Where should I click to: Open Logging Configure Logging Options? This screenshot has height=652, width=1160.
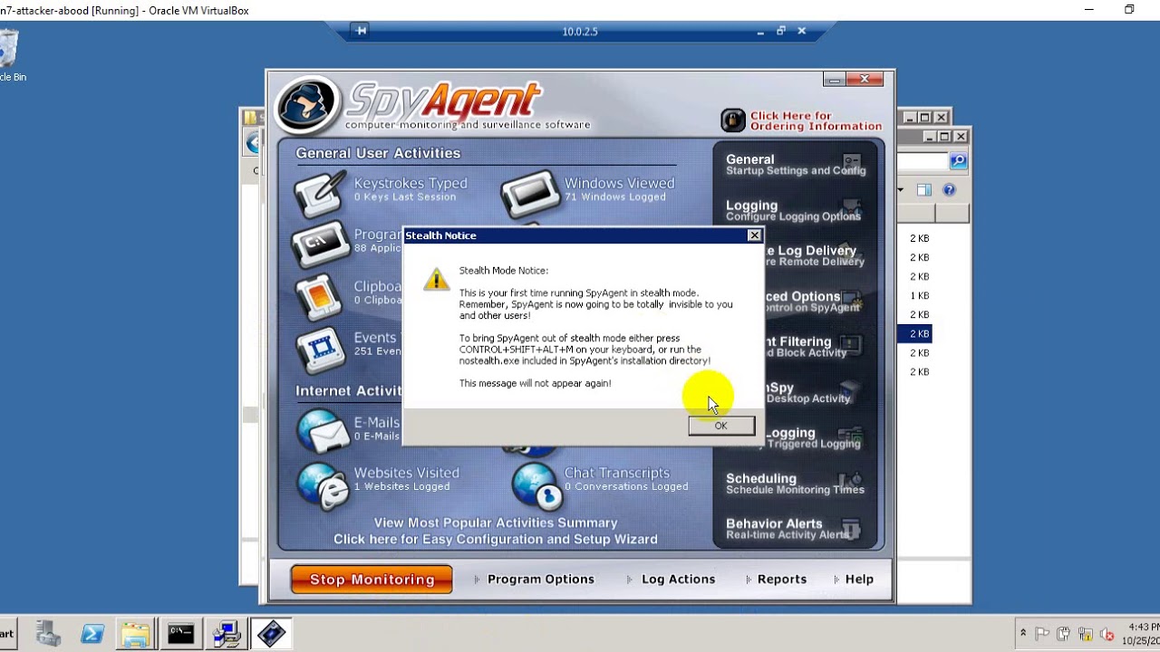793,210
